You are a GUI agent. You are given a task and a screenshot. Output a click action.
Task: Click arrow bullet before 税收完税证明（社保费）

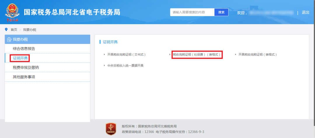170,54
